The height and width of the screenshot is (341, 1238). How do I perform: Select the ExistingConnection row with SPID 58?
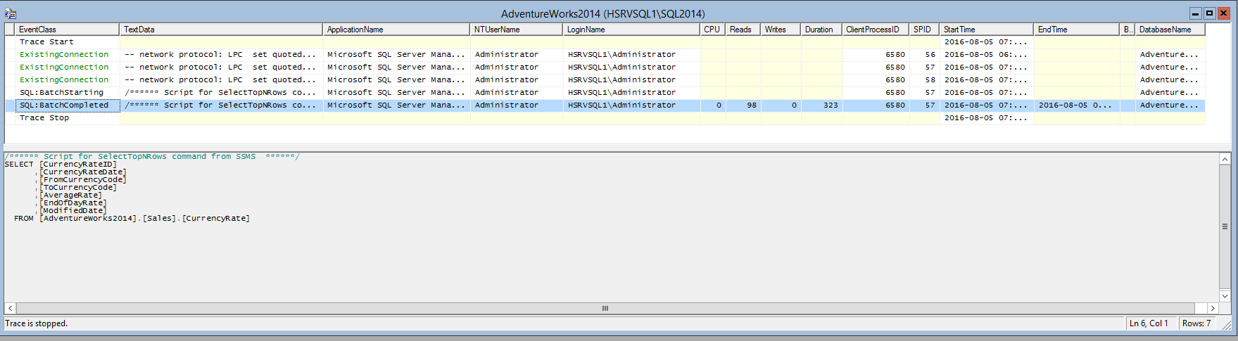(605, 80)
